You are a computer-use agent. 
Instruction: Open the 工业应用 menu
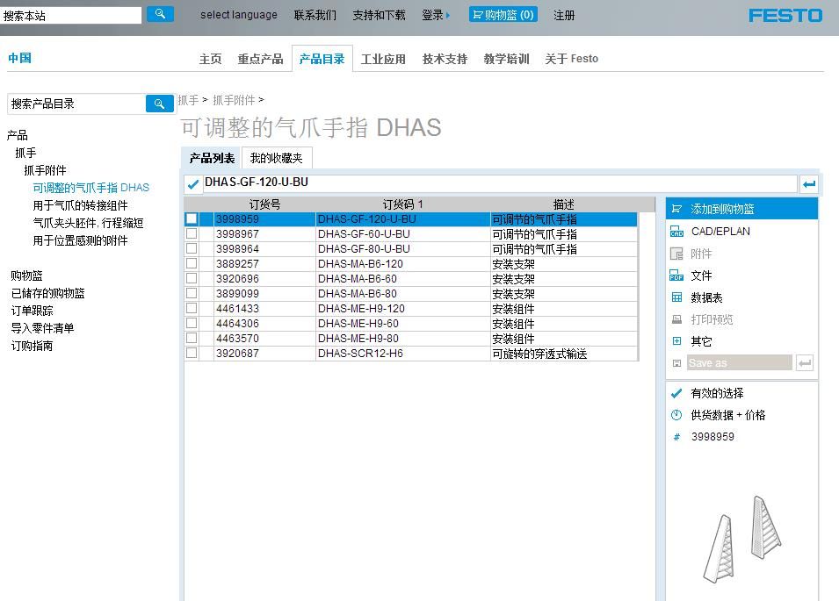[383, 59]
